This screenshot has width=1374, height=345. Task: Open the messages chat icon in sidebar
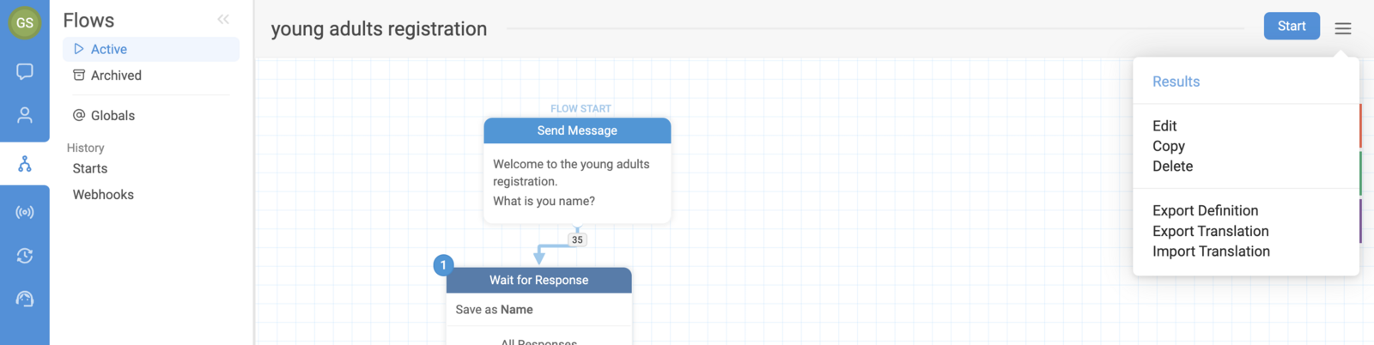pyautogui.click(x=25, y=71)
